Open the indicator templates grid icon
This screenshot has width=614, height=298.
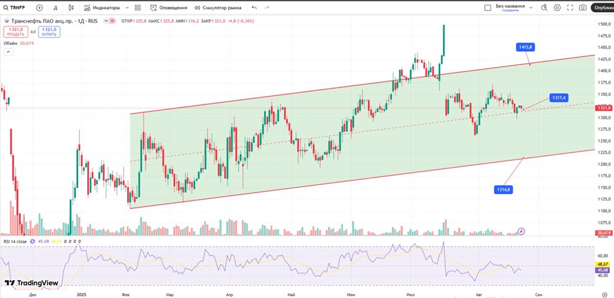[x=138, y=7]
